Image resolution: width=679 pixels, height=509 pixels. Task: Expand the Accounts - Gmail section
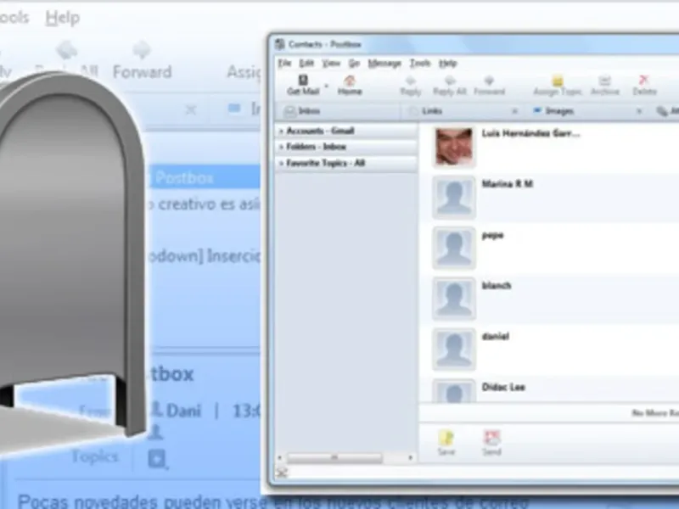click(346, 131)
